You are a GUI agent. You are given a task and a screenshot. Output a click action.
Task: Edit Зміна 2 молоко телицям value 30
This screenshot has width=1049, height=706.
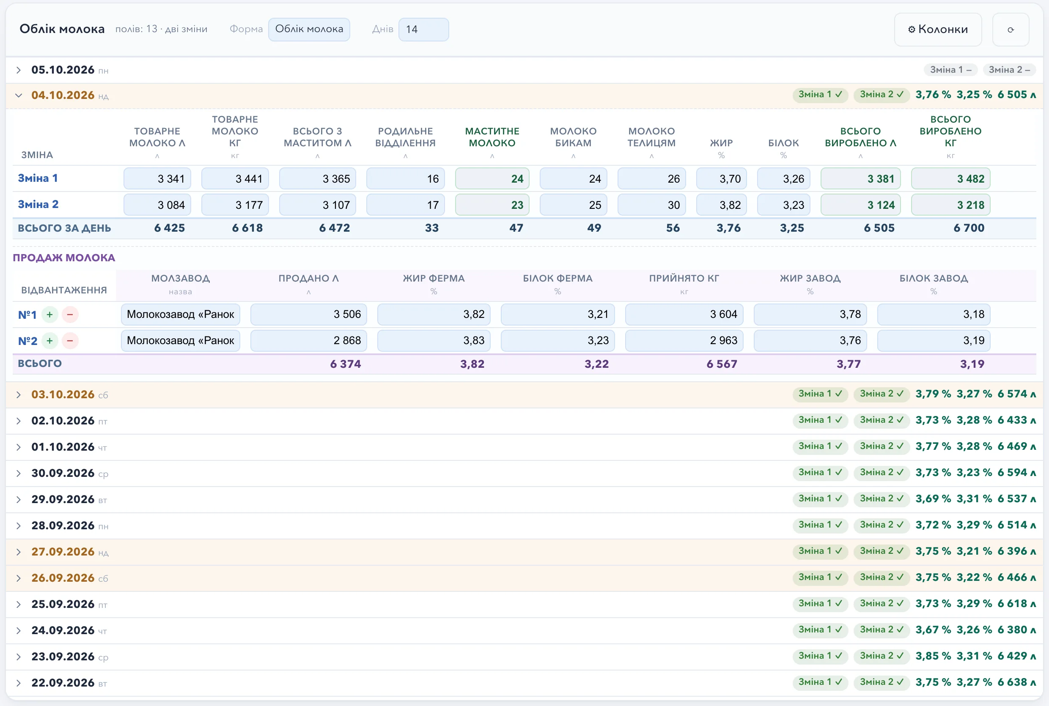pyautogui.click(x=652, y=205)
